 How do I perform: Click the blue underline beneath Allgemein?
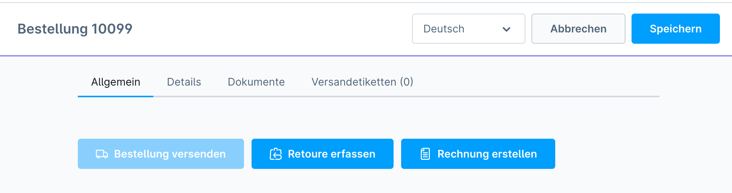click(116, 96)
